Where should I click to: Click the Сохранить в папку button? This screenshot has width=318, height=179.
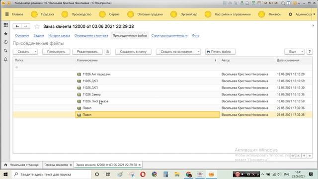133,52
